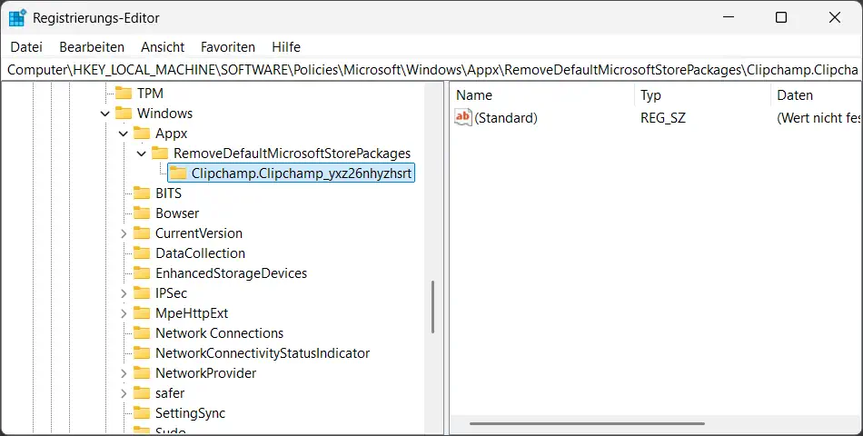Click the DataCollection folder icon
This screenshot has height=436, width=863.
142,253
